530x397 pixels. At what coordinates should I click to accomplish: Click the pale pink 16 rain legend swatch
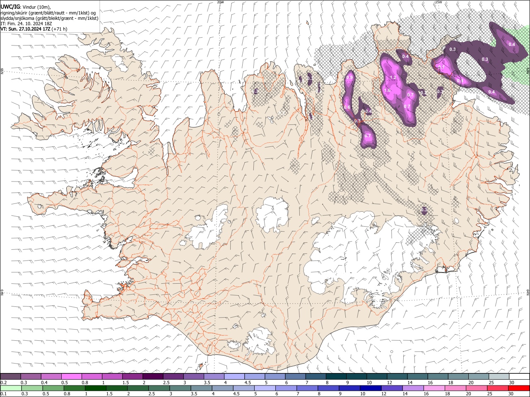(434, 388)
